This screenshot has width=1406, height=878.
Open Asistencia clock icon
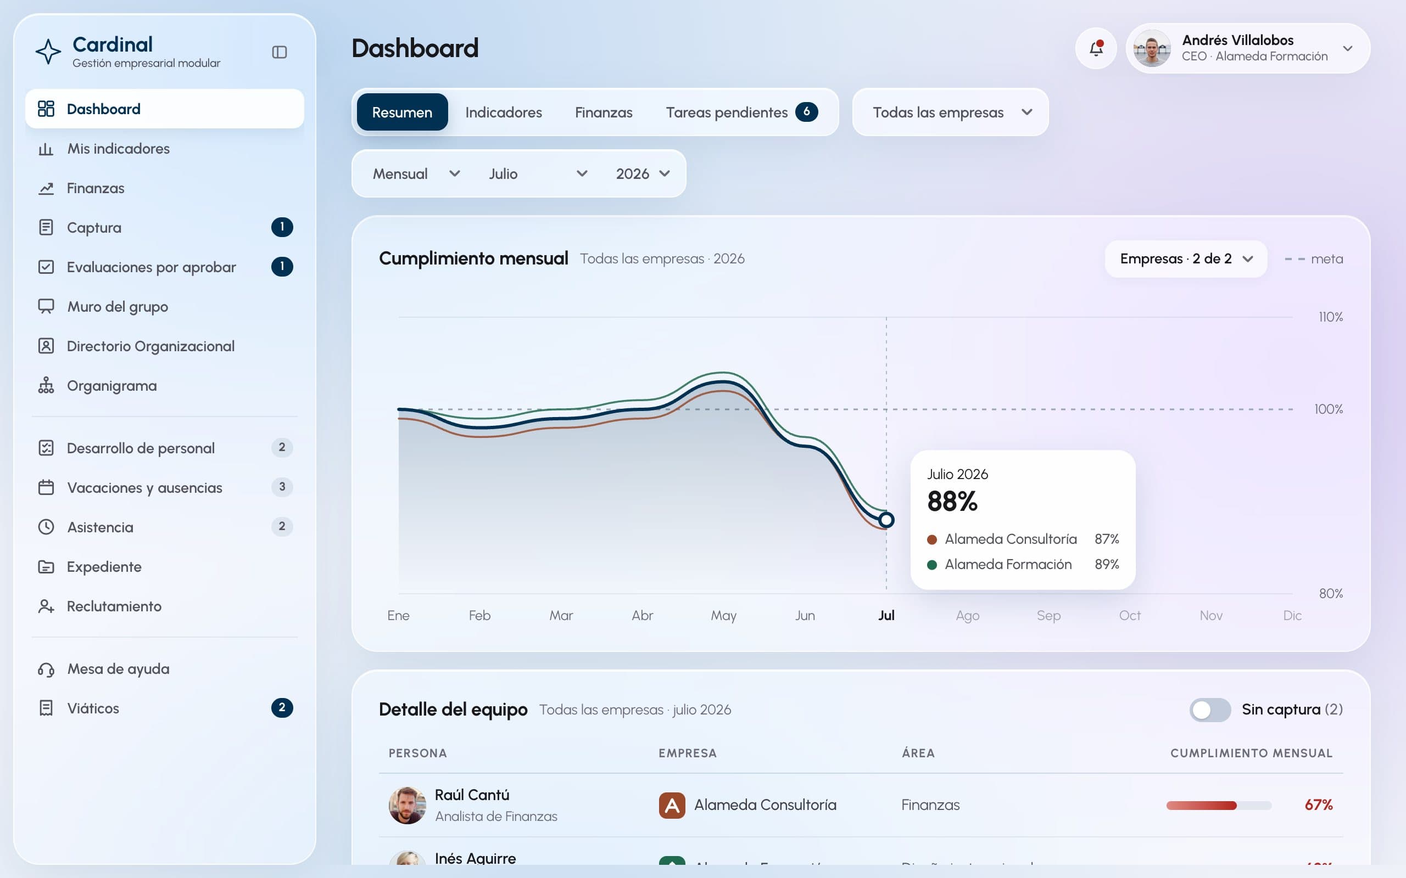46,527
